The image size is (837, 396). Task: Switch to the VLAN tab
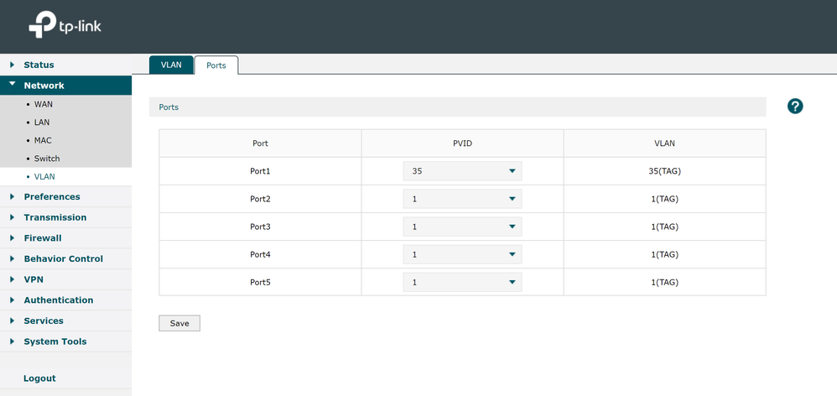point(171,65)
